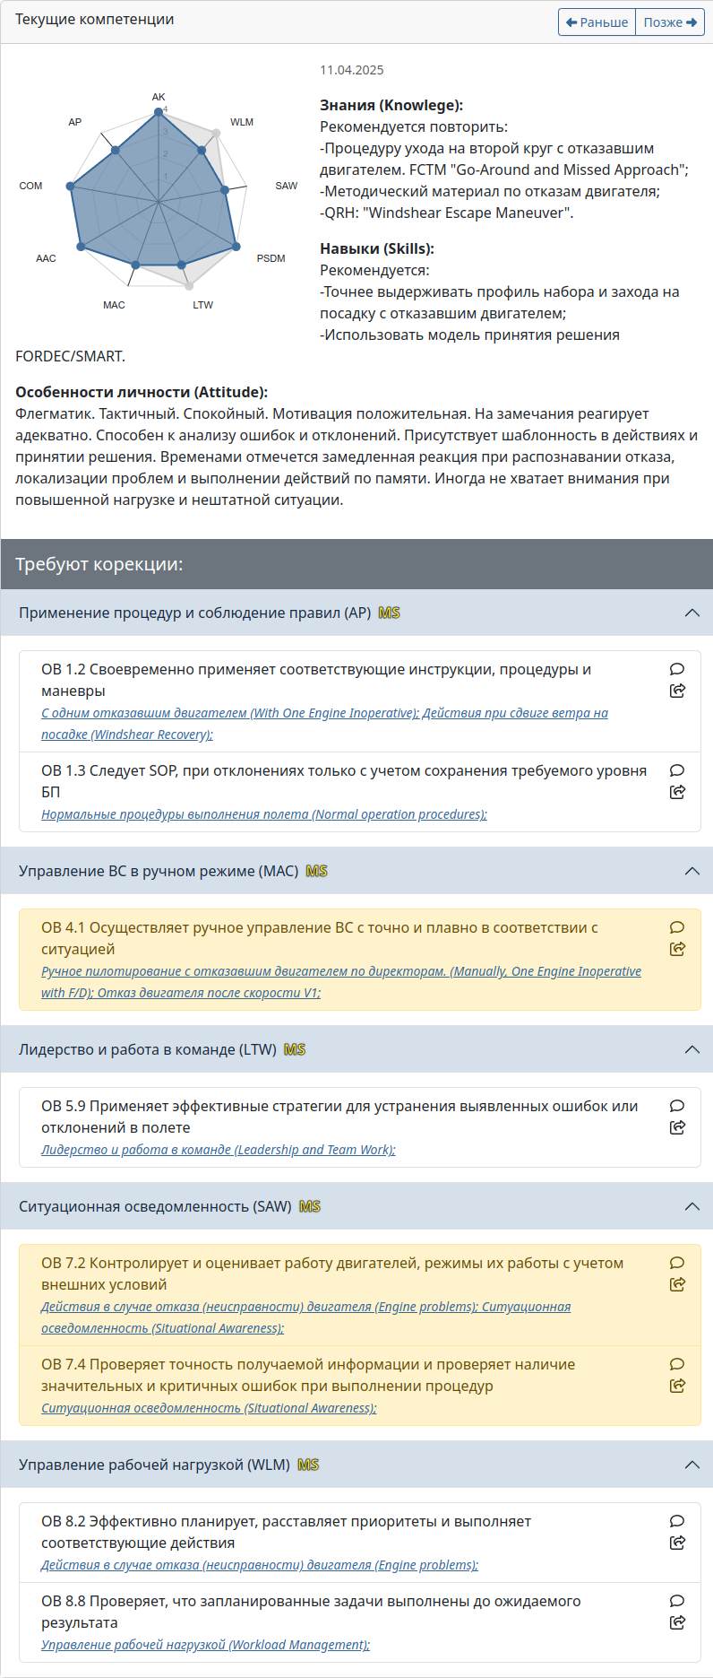Collapse the AP procedures section
713x1678 pixels.
point(692,613)
